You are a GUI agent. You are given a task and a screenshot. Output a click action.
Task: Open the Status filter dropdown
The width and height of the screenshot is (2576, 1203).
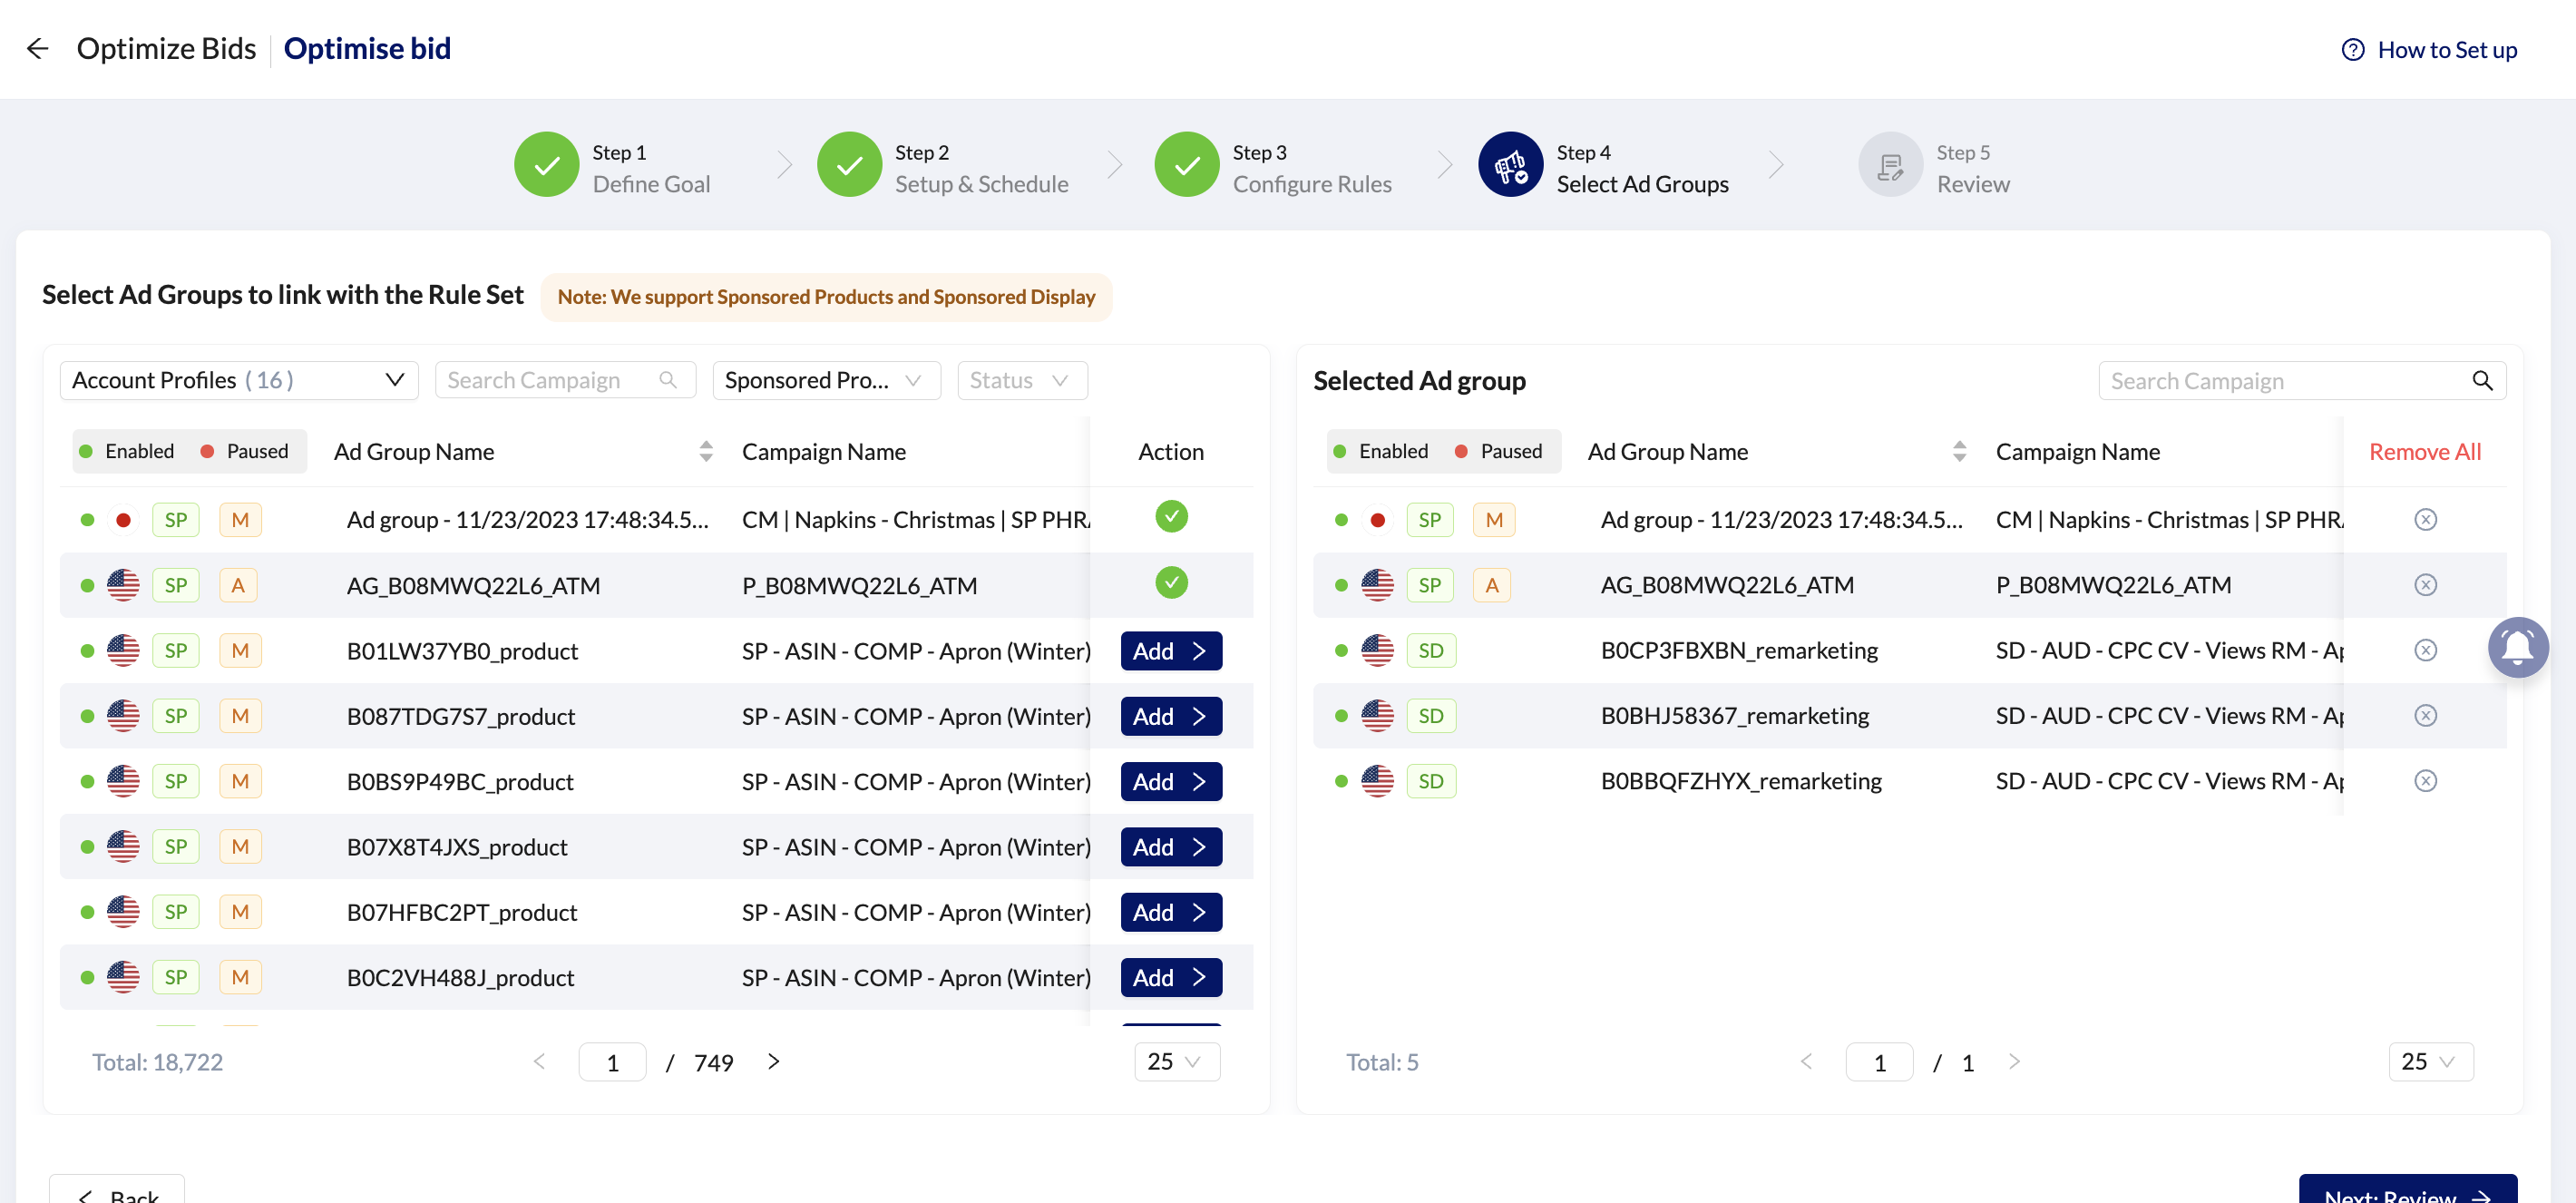coord(1021,380)
